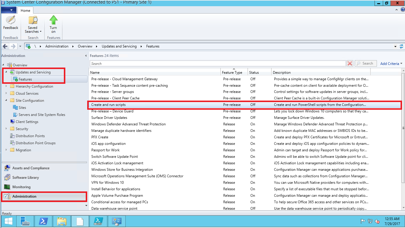Open the Client Settings node

[27, 122]
